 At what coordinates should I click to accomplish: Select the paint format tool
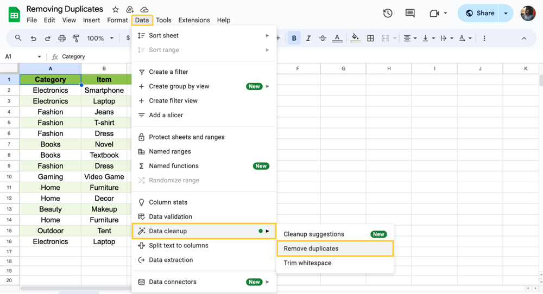[x=76, y=39]
